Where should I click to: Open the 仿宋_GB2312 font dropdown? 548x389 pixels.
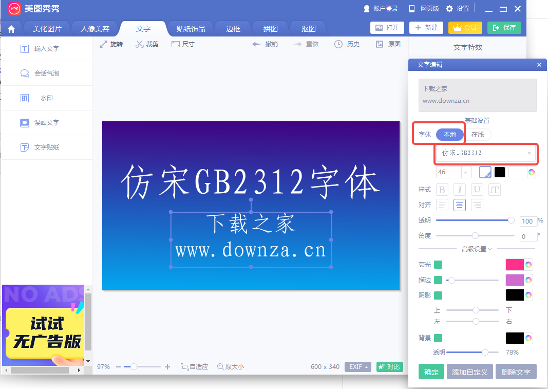pos(486,153)
